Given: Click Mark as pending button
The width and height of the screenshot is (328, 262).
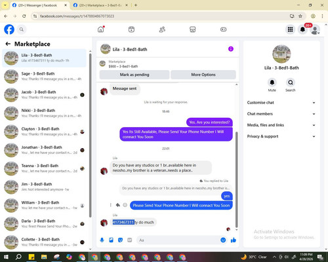Looking at the screenshot, I should click(x=134, y=75).
